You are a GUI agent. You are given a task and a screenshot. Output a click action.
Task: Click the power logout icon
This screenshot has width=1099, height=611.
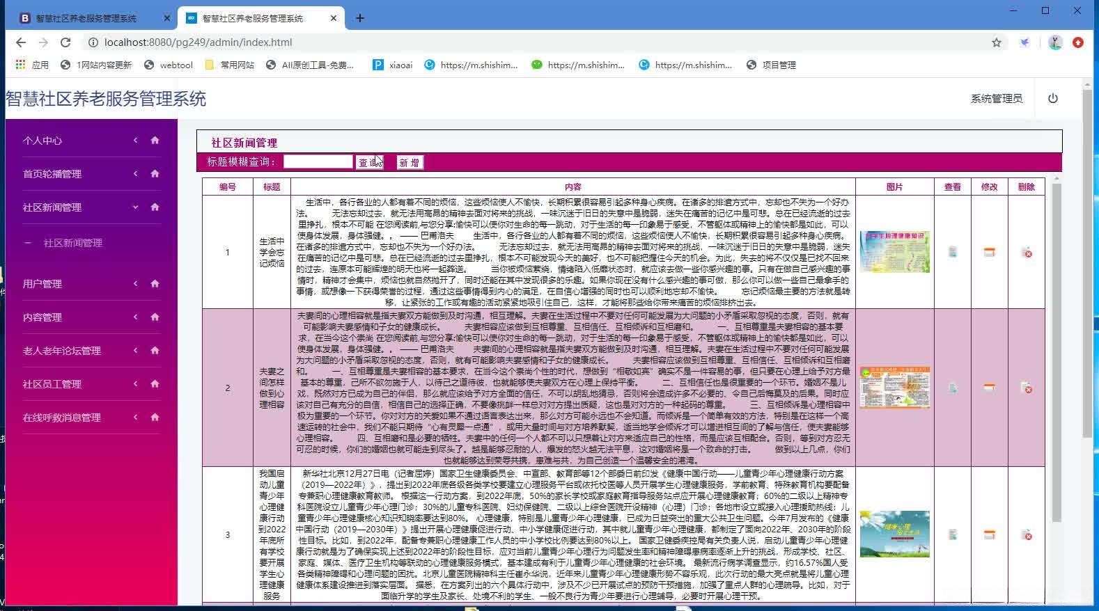(x=1053, y=98)
